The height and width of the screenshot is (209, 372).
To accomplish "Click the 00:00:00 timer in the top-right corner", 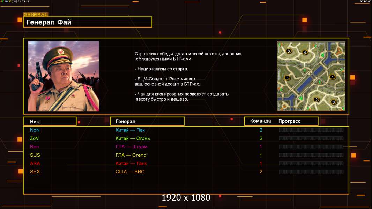I will point(366,1).
